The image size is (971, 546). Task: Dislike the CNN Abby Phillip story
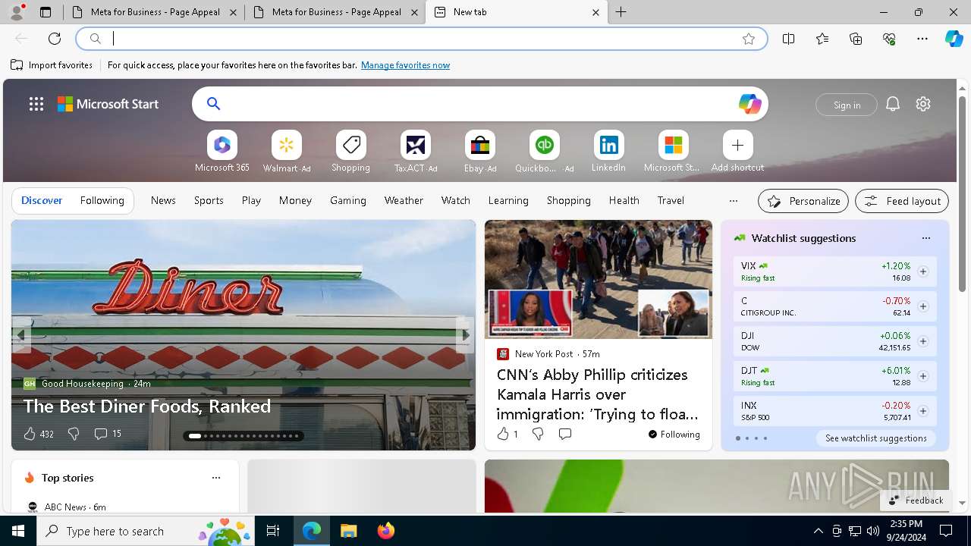tap(537, 434)
